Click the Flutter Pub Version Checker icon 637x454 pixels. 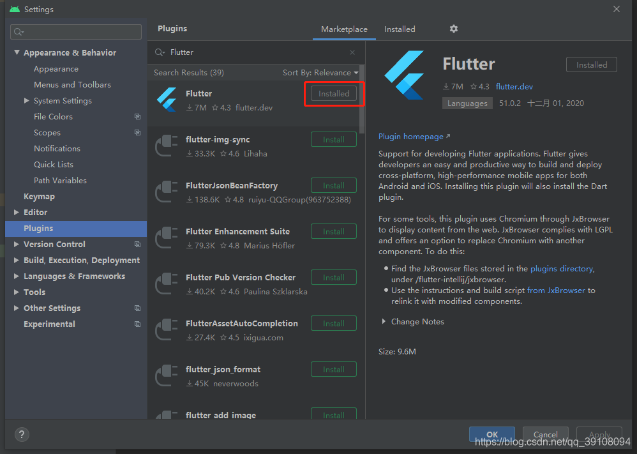tap(167, 284)
